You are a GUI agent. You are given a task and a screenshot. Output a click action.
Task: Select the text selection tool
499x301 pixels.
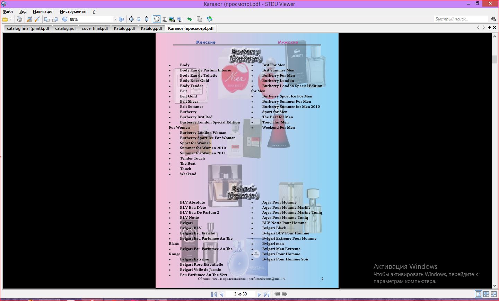click(165, 19)
